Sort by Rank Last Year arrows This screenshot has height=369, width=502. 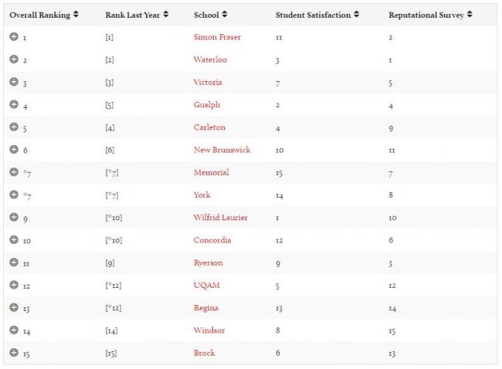pos(166,15)
